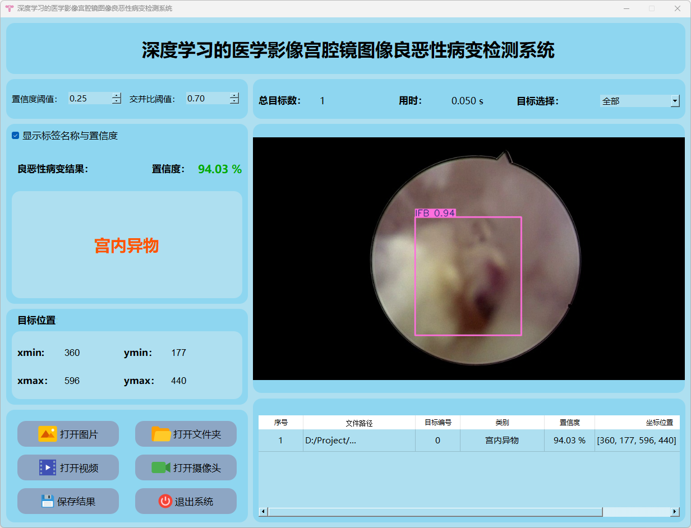Click the picture icon on 打开图片
The width and height of the screenshot is (691, 528).
click(48, 434)
